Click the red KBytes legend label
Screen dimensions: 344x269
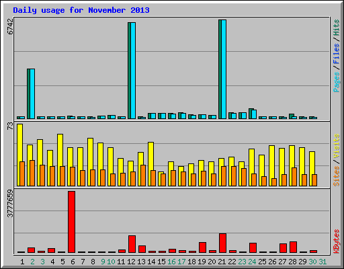coord(336,241)
